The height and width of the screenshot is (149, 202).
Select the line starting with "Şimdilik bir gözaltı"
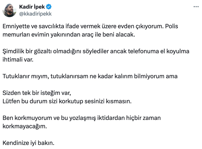pos(96,51)
